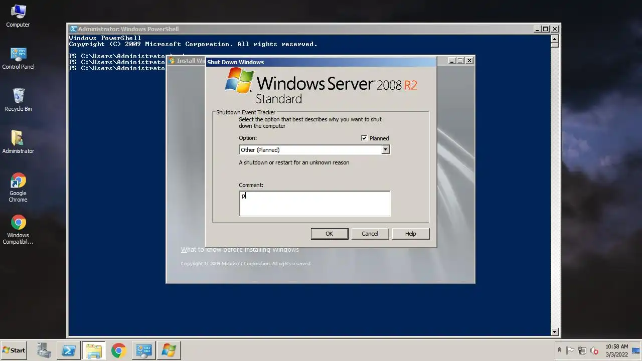The height and width of the screenshot is (361, 642).
Task: Open the Action Center flag icon
Action: click(570, 350)
